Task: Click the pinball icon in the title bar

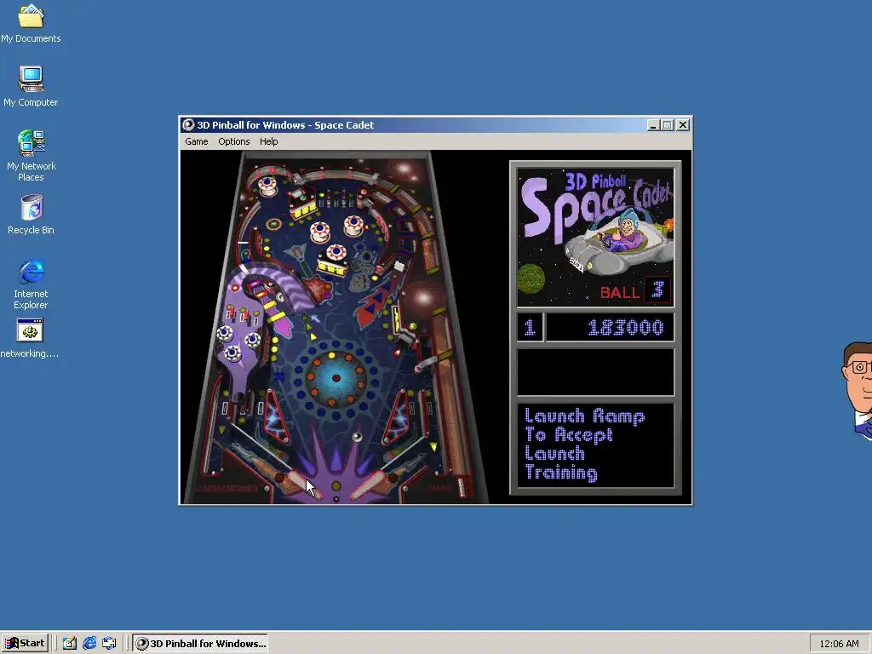Action: 188,125
